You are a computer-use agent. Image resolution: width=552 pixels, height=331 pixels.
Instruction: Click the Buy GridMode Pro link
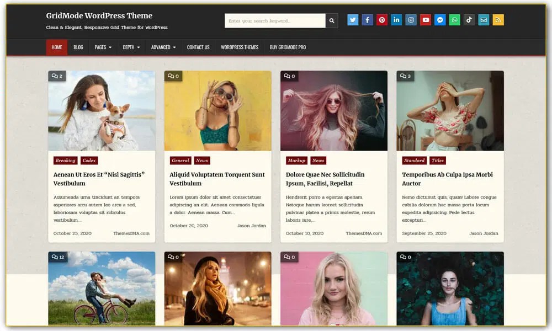pyautogui.click(x=288, y=47)
